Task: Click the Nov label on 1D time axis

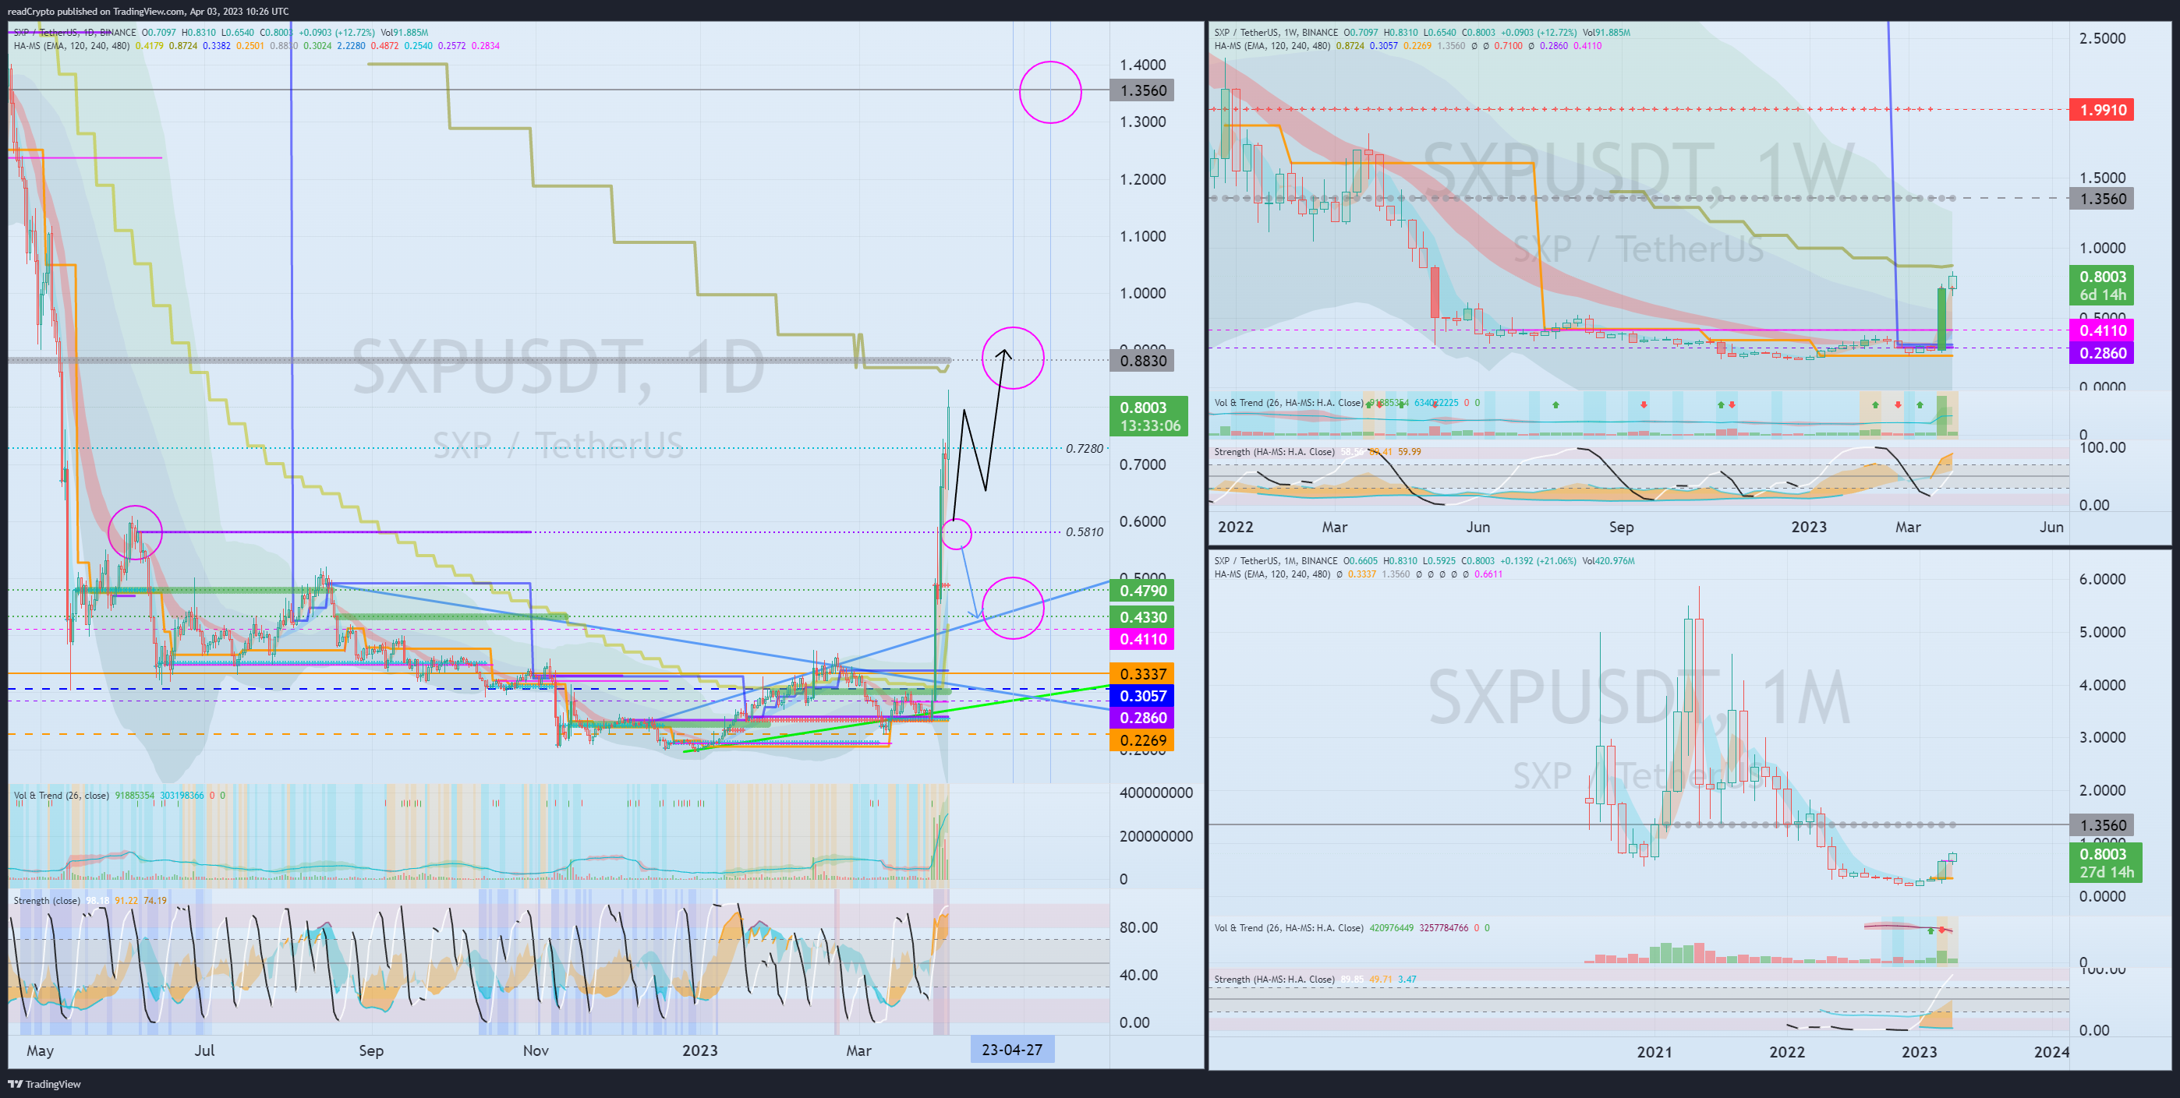Action: 536,1050
